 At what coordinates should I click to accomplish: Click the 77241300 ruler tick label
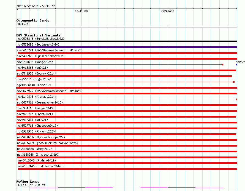tap(81, 11)
